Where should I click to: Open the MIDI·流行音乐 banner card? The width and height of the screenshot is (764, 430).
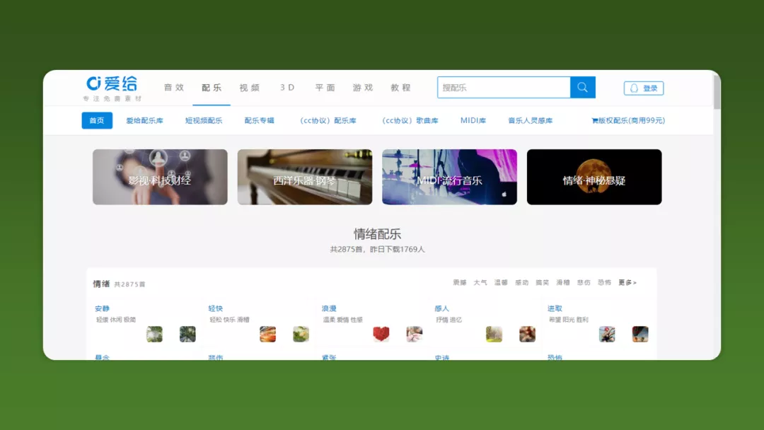[x=449, y=177]
